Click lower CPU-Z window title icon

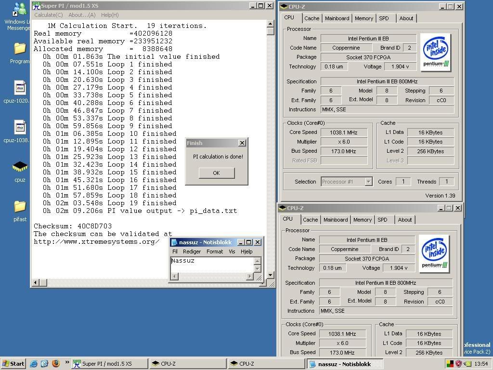point(282,208)
